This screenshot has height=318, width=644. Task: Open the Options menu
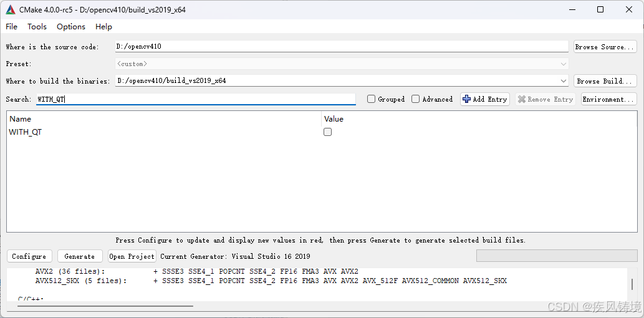(x=71, y=27)
